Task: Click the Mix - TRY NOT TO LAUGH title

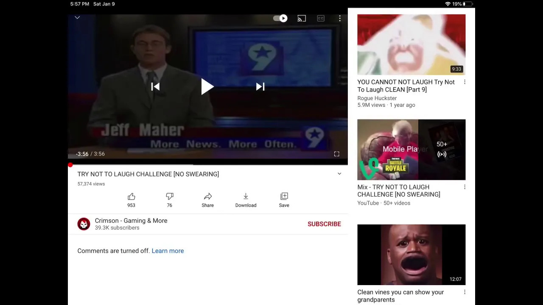Action: pyautogui.click(x=399, y=191)
